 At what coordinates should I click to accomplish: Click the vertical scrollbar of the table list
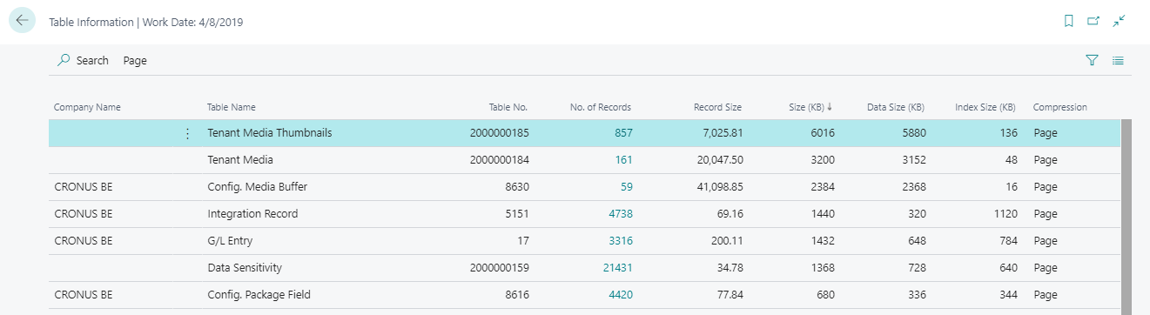pyautogui.click(x=1126, y=216)
